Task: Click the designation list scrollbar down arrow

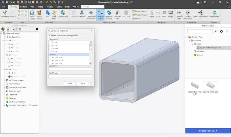Action: [x=91, y=64]
